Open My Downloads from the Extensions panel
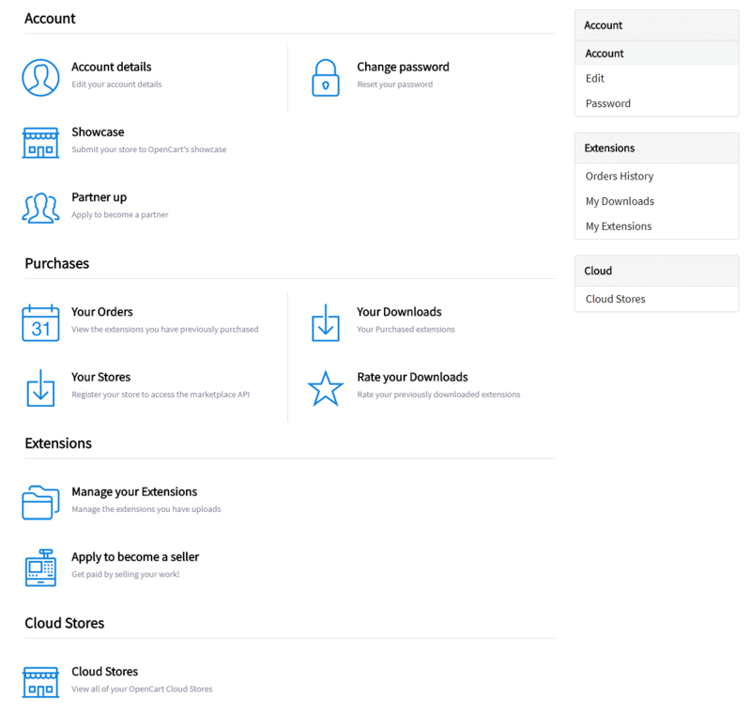 click(620, 201)
